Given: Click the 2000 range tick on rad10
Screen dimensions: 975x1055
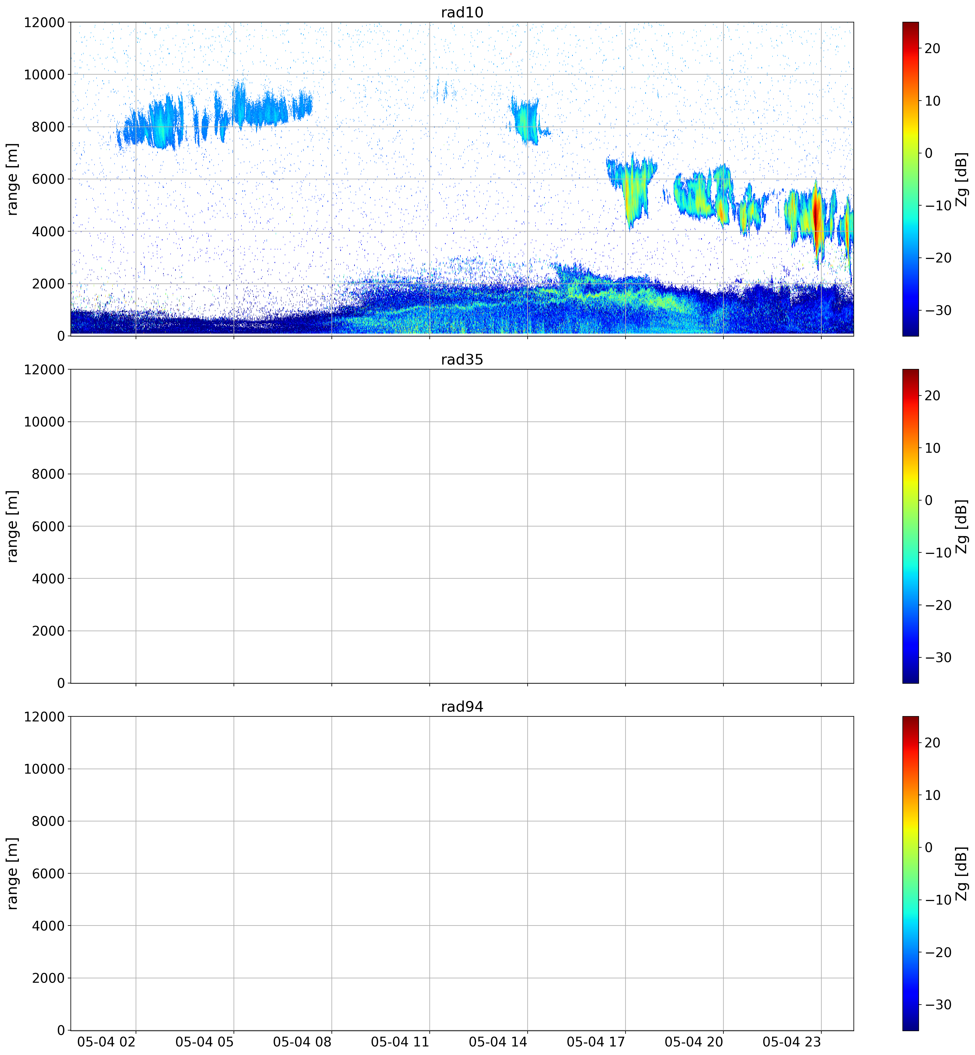Looking at the screenshot, I should 48,283.
